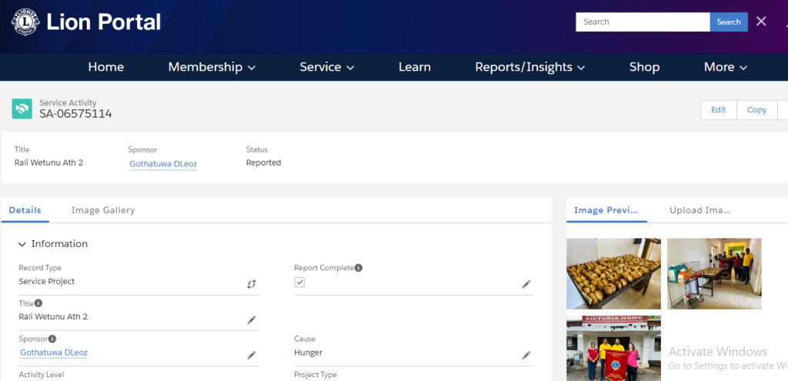Clear search with the X icon
Image resolution: width=788 pixels, height=381 pixels.
point(761,22)
